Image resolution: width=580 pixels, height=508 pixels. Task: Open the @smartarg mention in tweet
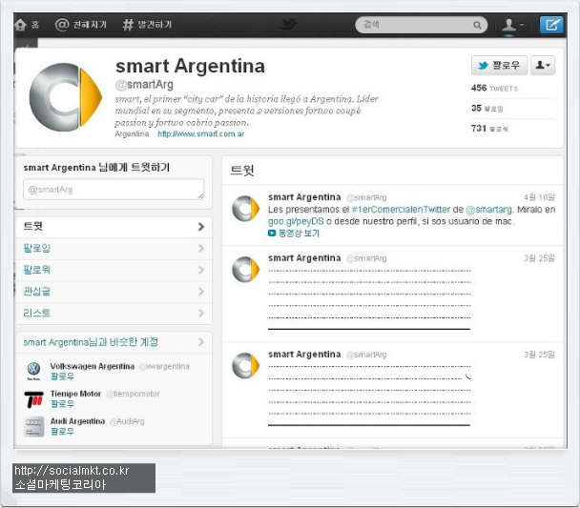(x=489, y=210)
